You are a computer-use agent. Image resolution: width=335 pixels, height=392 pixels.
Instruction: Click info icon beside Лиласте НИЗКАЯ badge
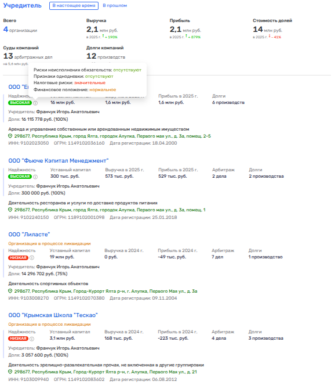tap(32, 257)
